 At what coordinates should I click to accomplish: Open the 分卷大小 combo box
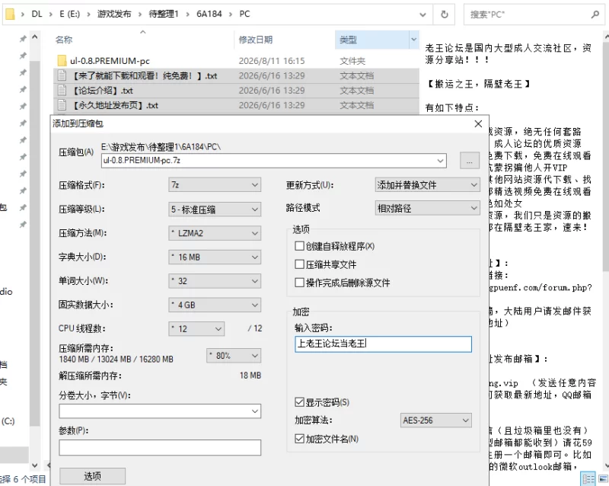point(160,411)
